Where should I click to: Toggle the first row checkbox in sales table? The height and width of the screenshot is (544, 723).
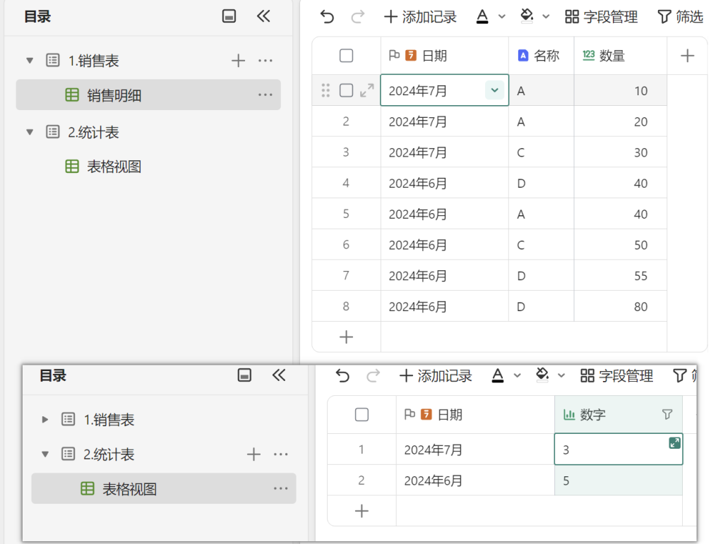click(346, 90)
